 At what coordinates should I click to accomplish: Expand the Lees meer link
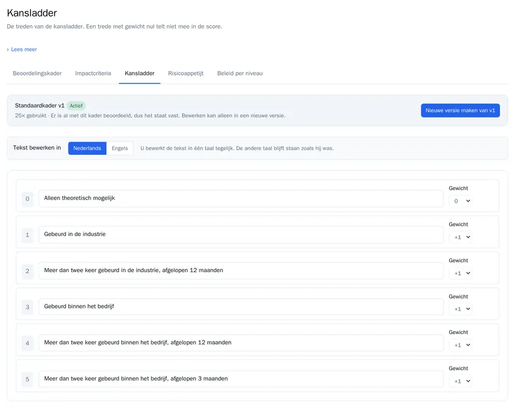(x=22, y=49)
